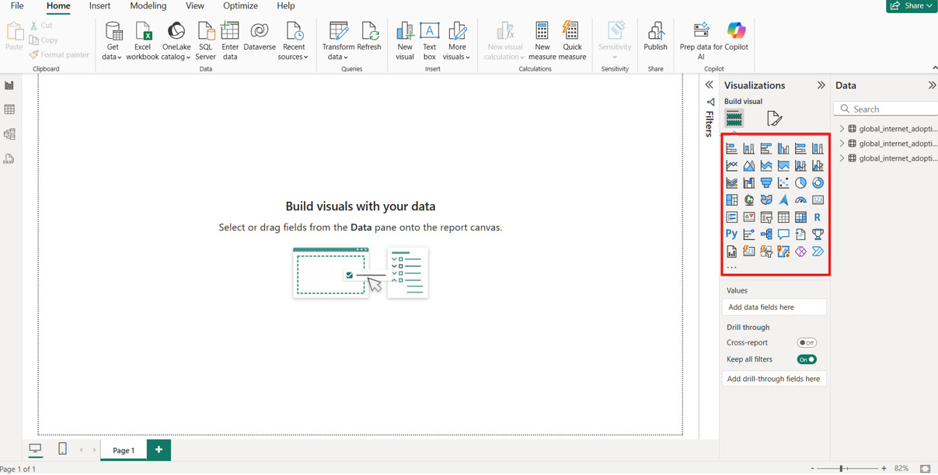Add an R script visual
Image resolution: width=938 pixels, height=475 pixels.
coord(818,217)
